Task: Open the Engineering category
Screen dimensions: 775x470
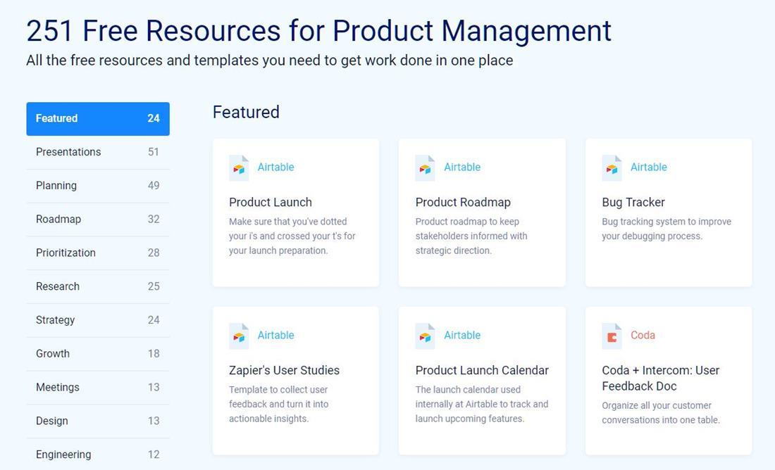Action: click(x=98, y=455)
